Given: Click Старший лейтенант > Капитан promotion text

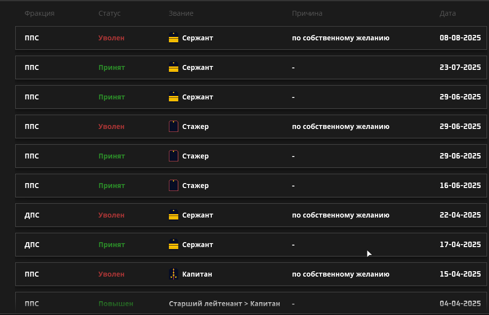Looking at the screenshot, I should (x=224, y=304).
